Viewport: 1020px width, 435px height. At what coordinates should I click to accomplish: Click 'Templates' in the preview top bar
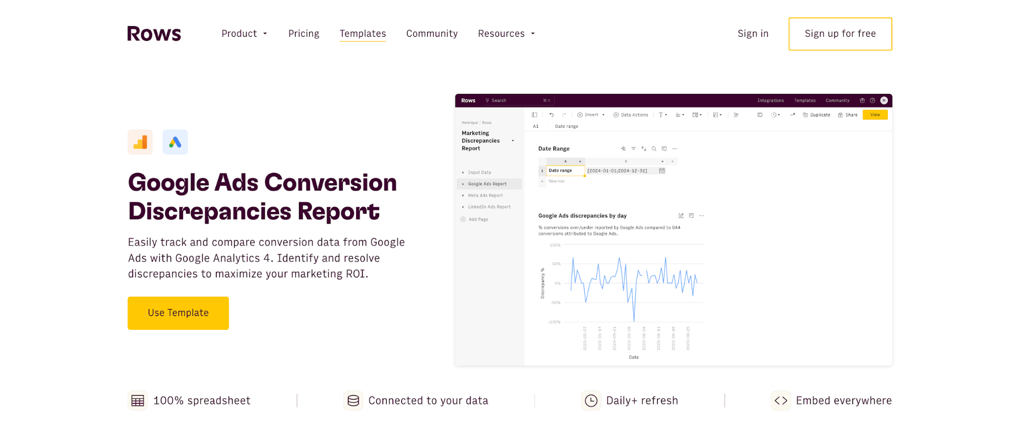pos(805,101)
